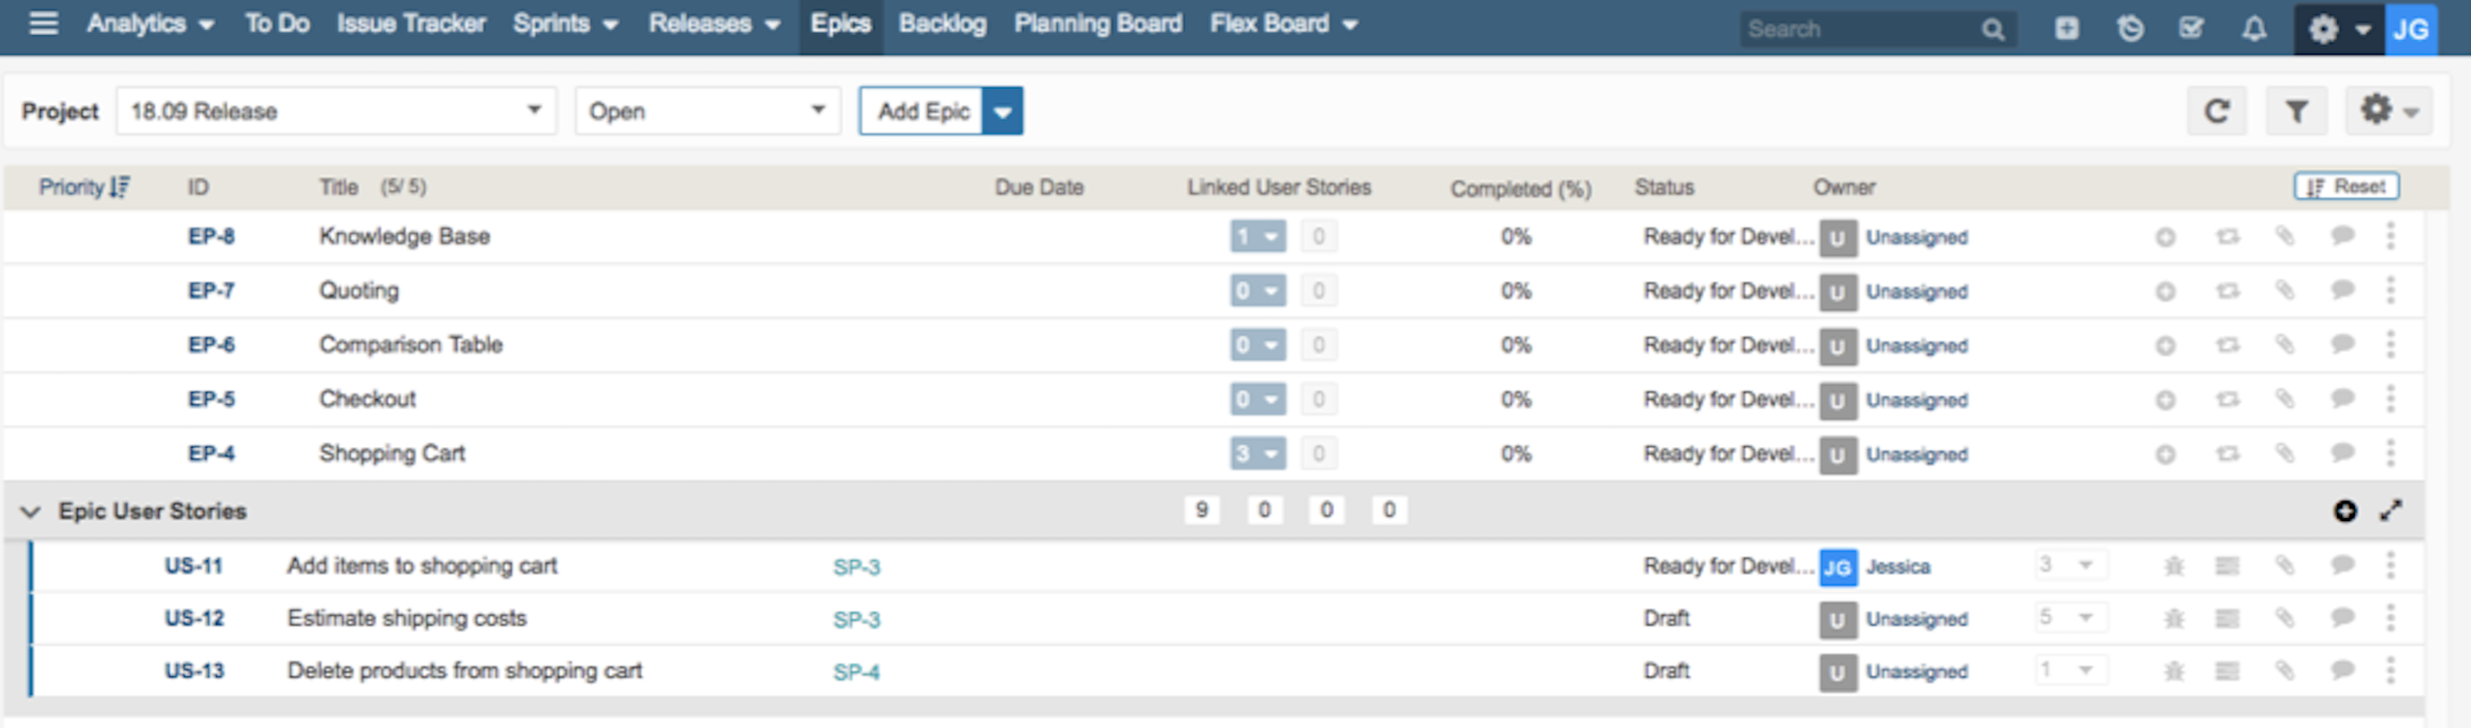Open the notifications bell
The image size is (2471, 728).
(2253, 29)
